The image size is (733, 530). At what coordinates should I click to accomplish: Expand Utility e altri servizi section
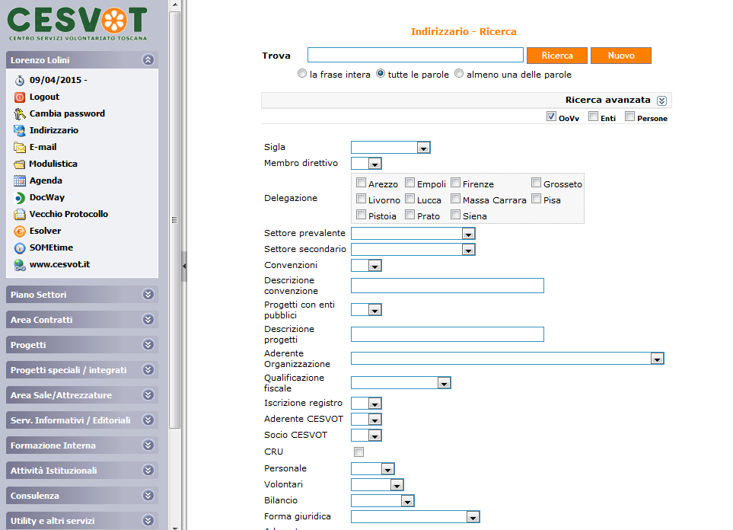pos(148,520)
